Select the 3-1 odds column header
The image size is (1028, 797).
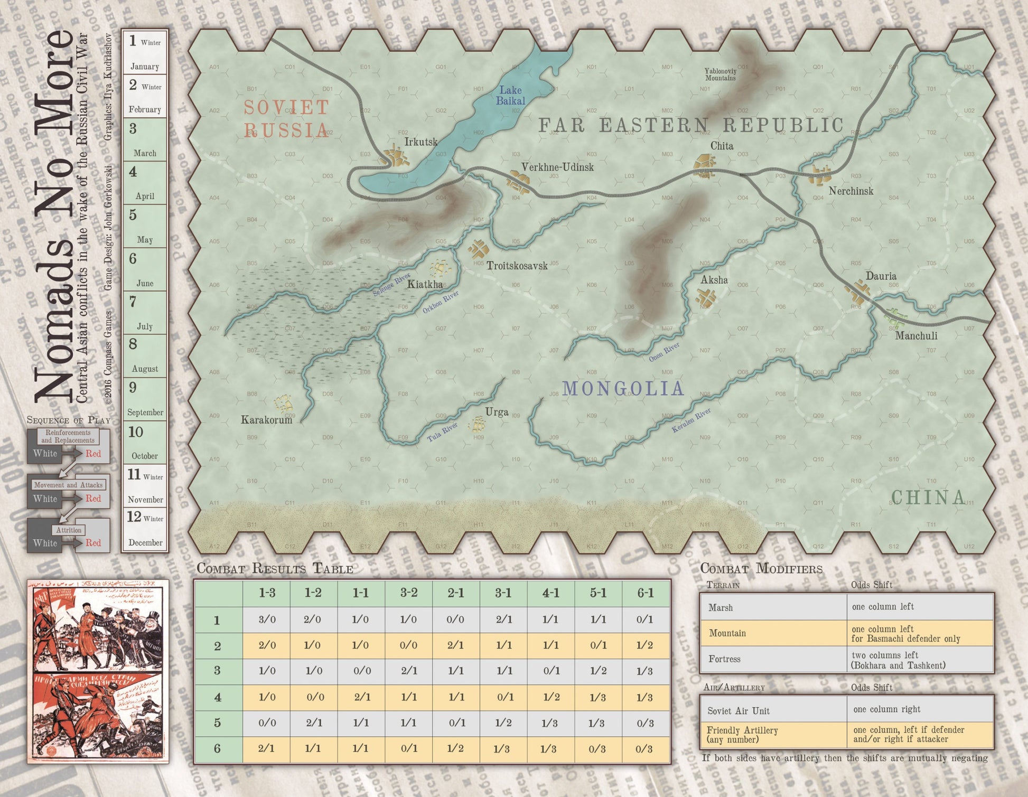503,593
